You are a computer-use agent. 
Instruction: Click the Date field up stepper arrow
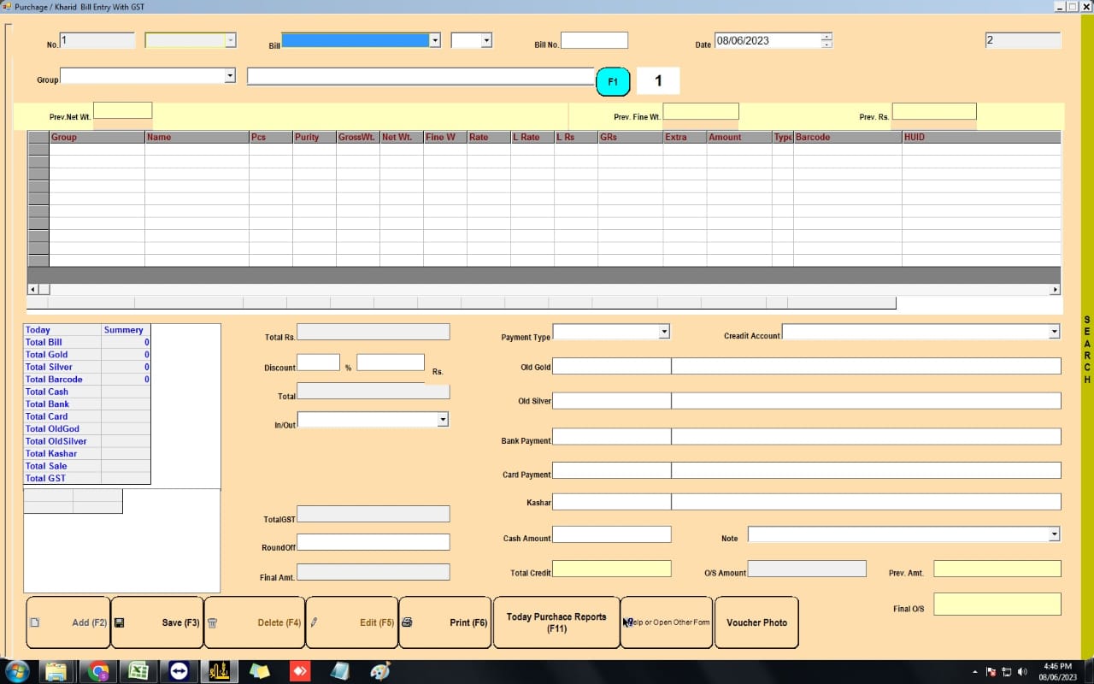pos(825,36)
